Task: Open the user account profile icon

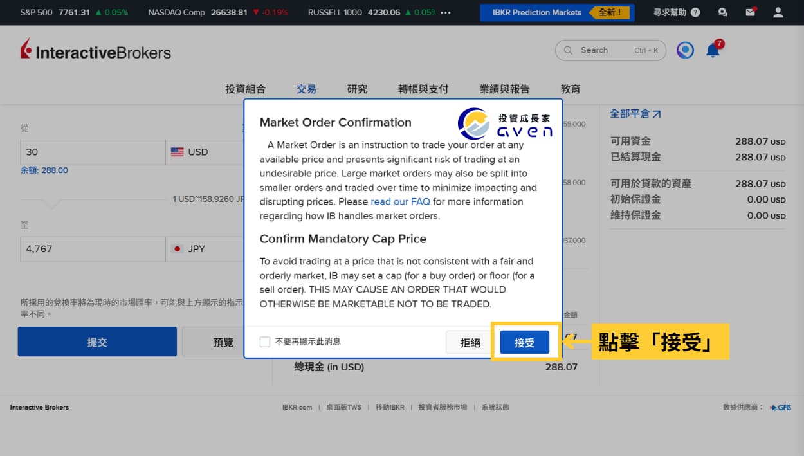Action: (x=778, y=12)
